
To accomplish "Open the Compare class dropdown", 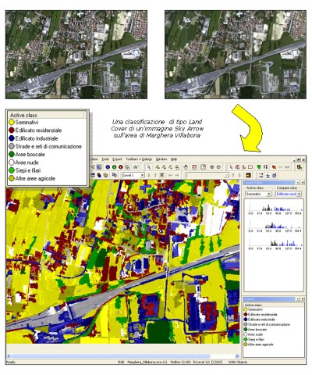I will tap(289, 194).
